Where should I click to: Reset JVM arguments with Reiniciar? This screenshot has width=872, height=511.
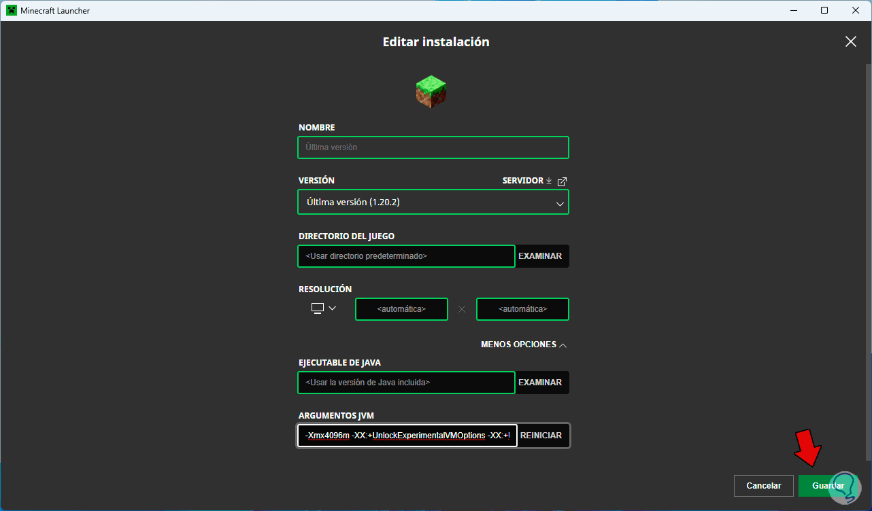(x=543, y=436)
